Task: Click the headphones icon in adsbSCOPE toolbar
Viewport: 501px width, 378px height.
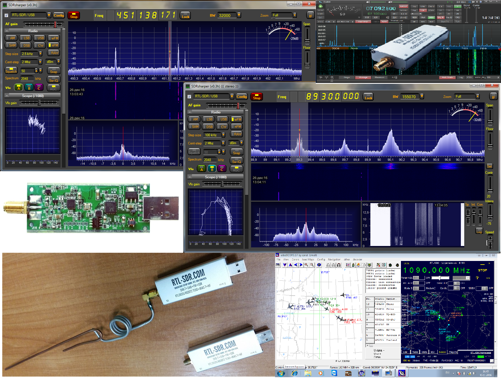Action: click(339, 265)
